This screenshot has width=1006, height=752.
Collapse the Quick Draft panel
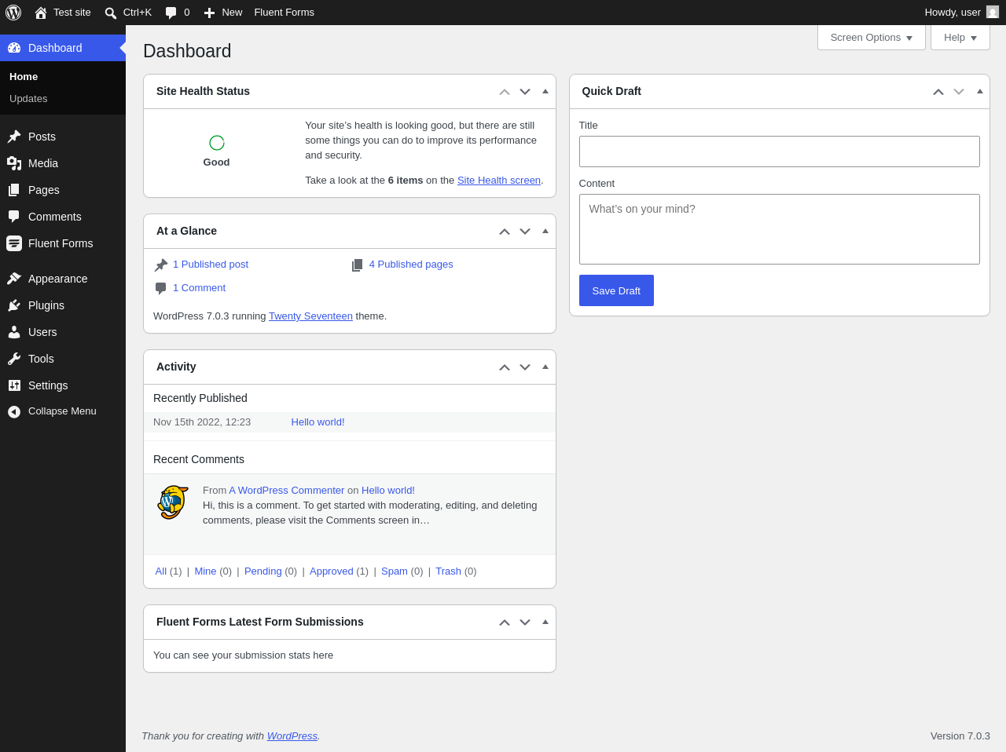point(980,92)
